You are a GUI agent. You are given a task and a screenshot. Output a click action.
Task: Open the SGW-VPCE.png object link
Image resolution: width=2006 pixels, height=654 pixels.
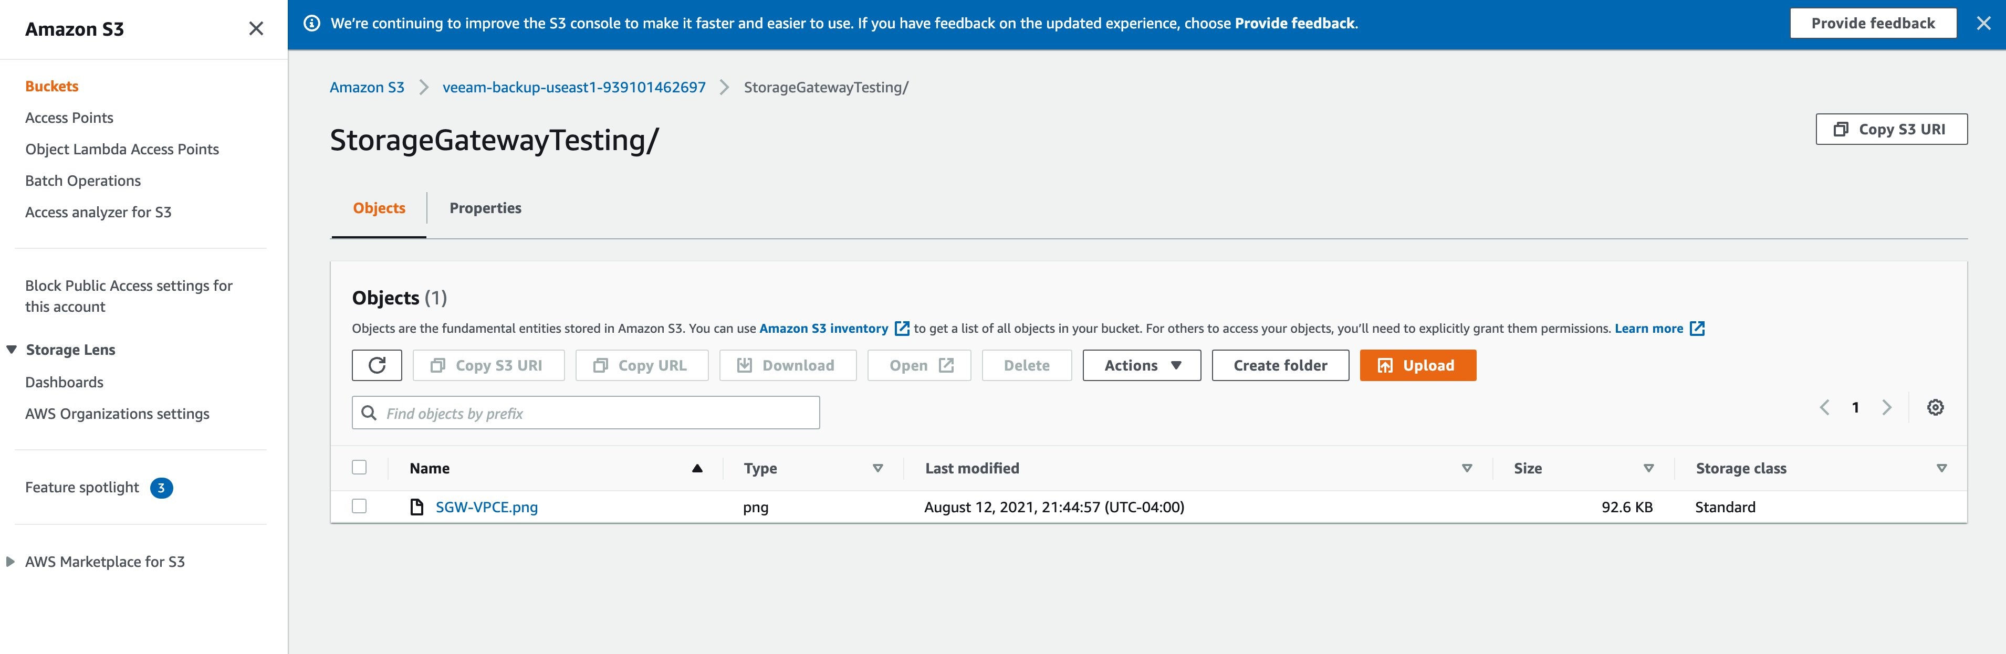pos(487,507)
